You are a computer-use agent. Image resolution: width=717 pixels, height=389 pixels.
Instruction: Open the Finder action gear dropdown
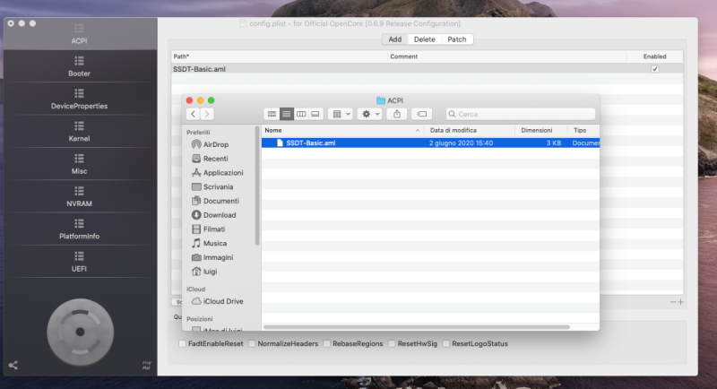369,114
